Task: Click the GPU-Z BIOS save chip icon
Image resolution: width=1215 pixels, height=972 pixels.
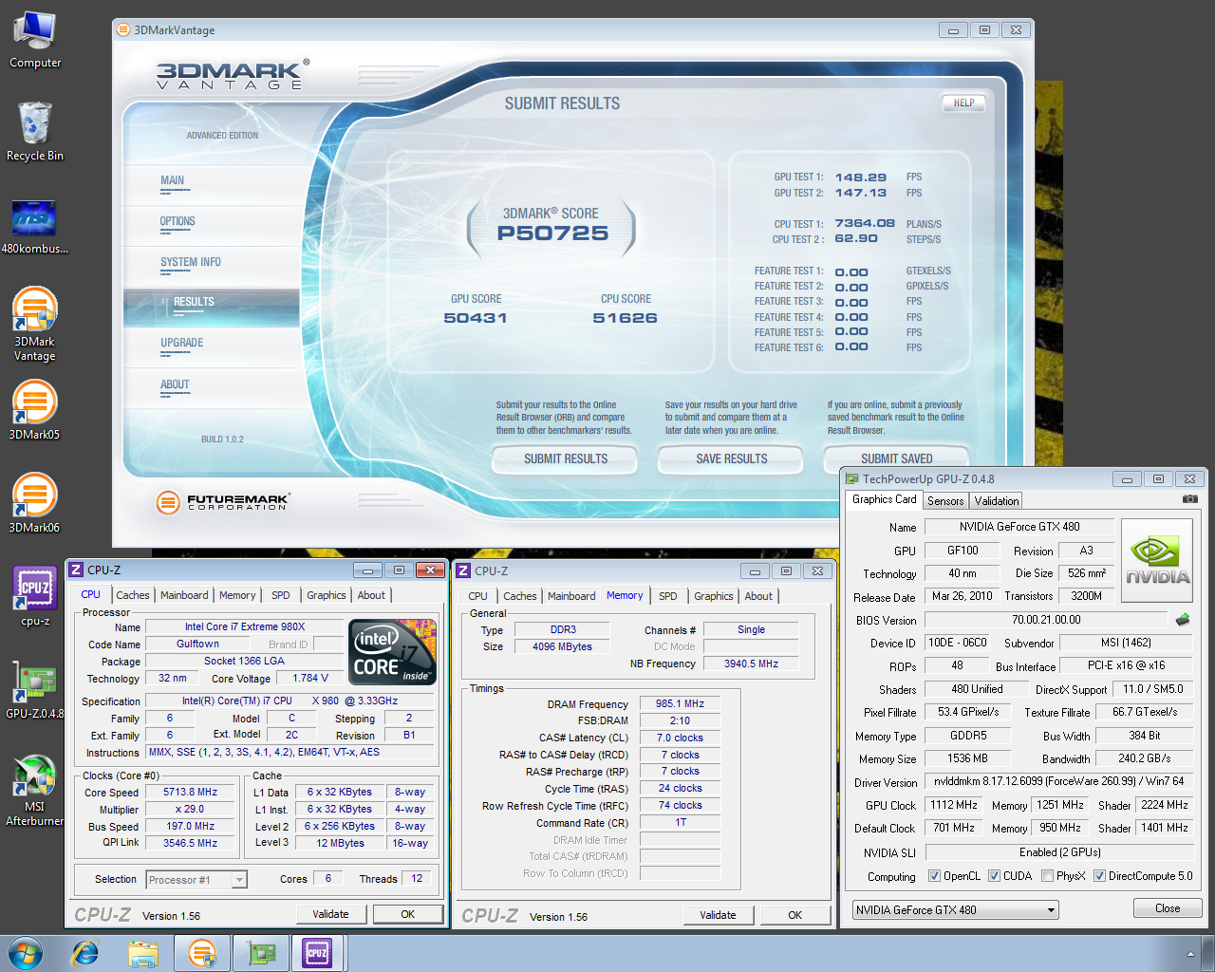Action: [x=1183, y=620]
